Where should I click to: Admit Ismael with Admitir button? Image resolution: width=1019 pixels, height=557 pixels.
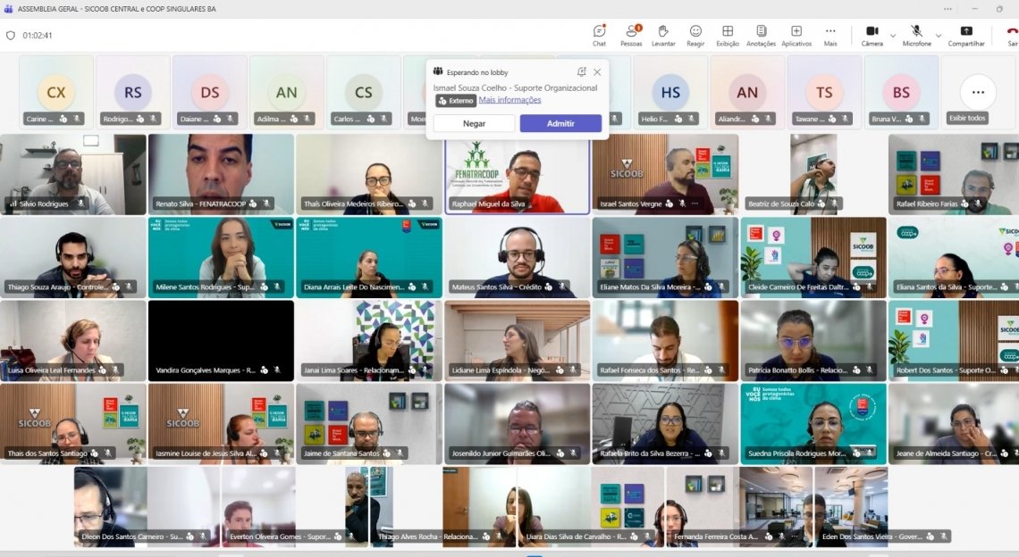pyautogui.click(x=560, y=123)
